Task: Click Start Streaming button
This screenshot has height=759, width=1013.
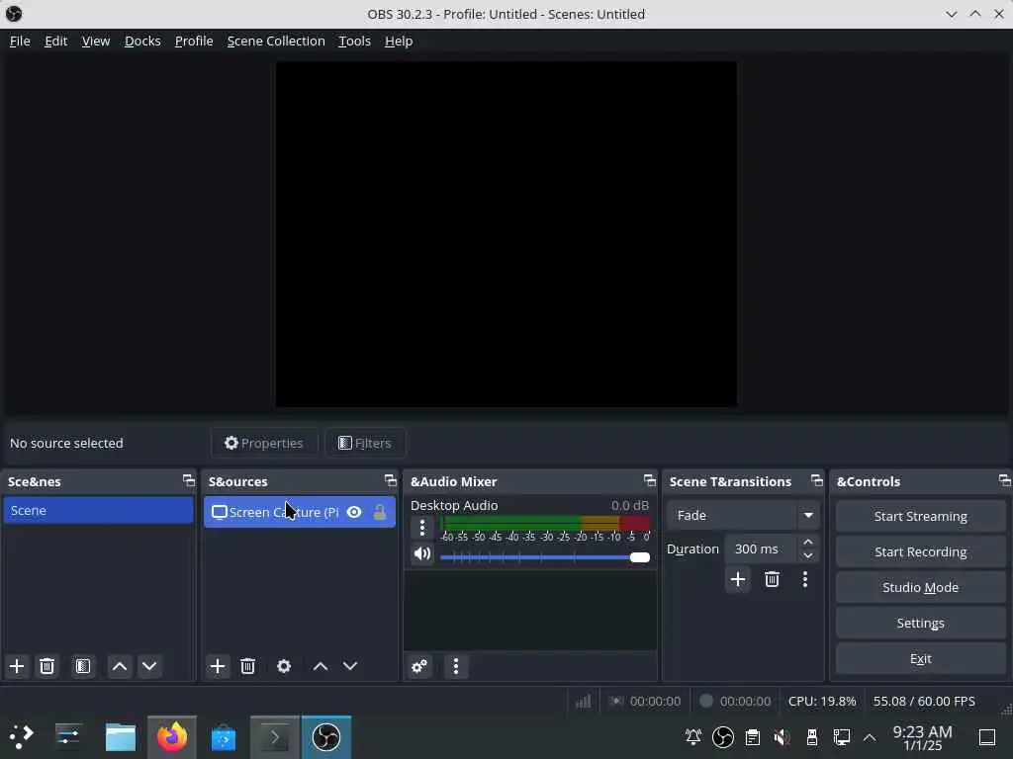Action: [x=921, y=516]
